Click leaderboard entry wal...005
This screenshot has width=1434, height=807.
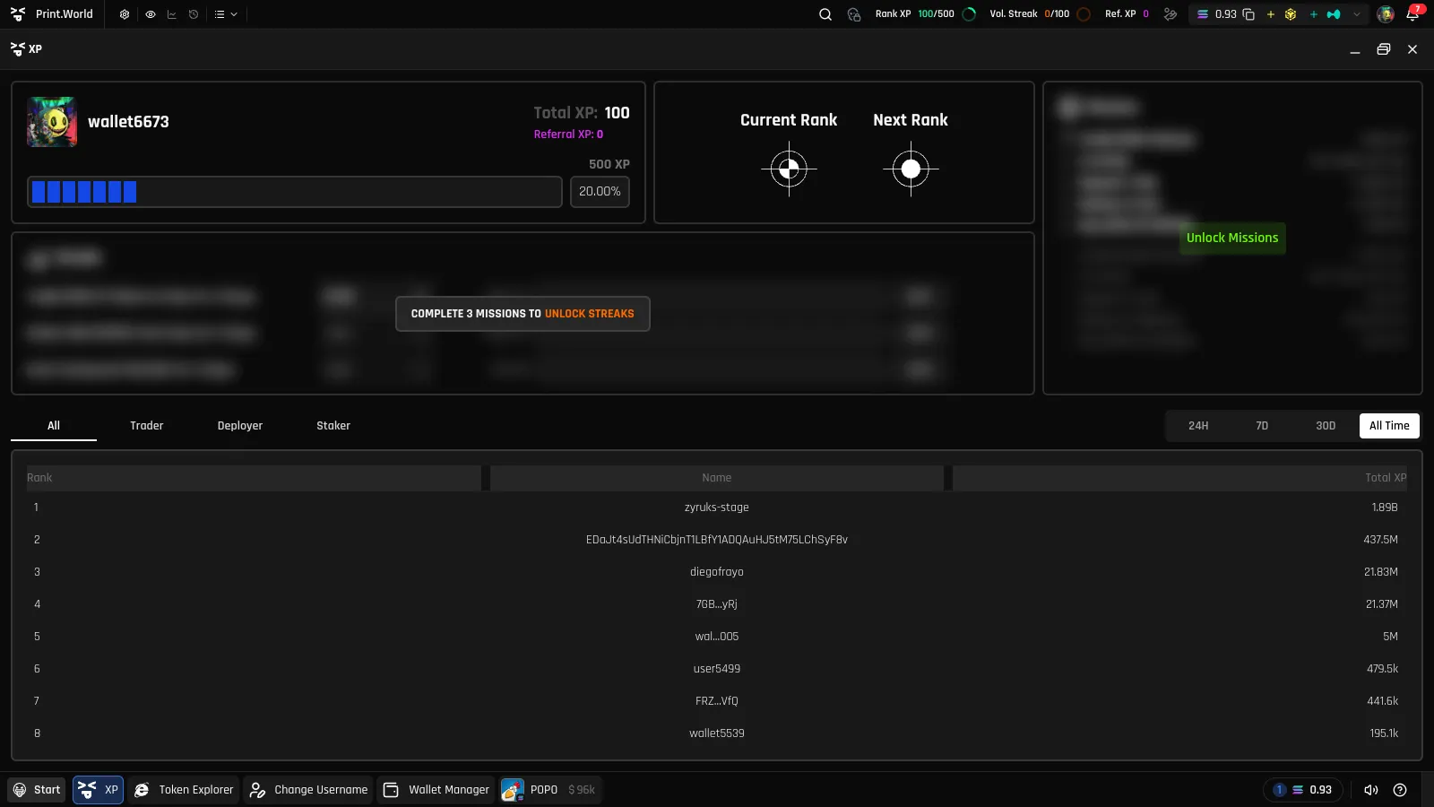pos(717,637)
